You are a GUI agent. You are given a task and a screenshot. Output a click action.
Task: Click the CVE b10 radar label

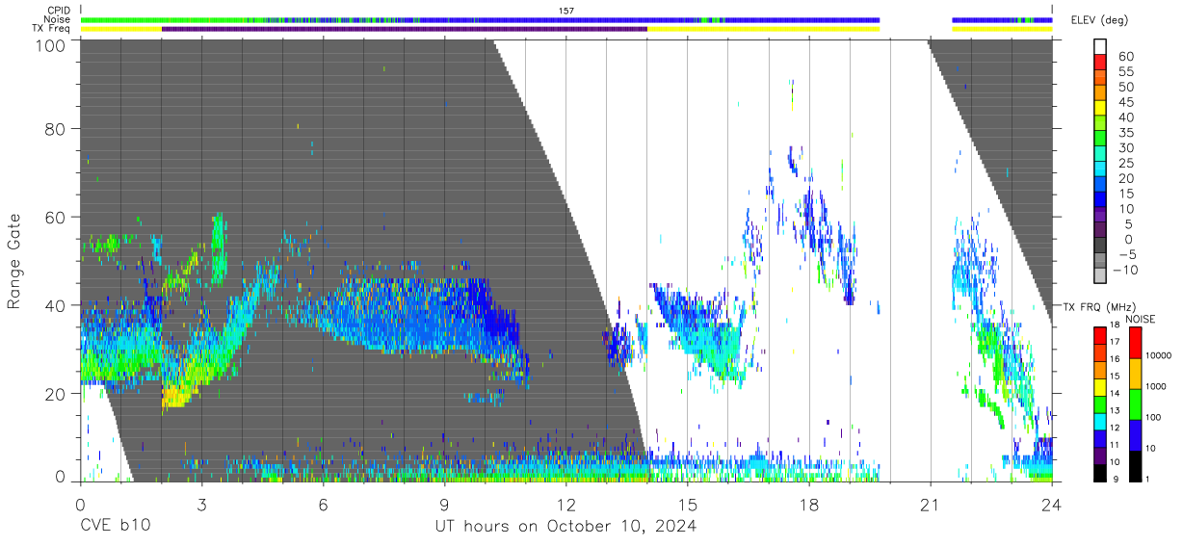(115, 527)
